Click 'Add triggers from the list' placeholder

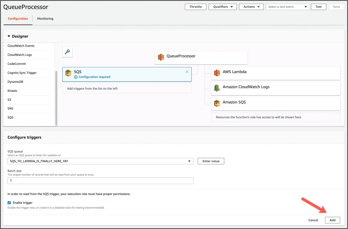127,88
